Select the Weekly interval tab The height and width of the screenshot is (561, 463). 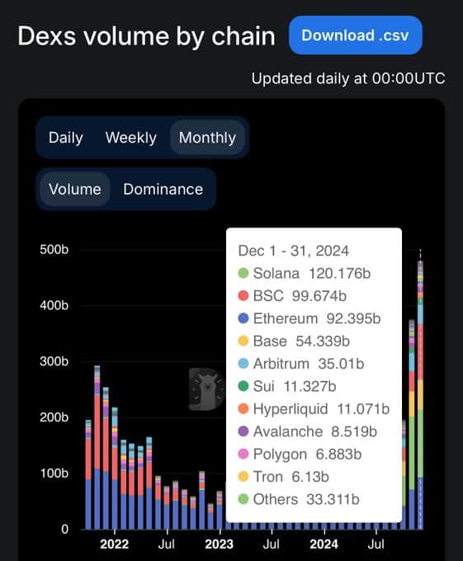pyautogui.click(x=131, y=138)
